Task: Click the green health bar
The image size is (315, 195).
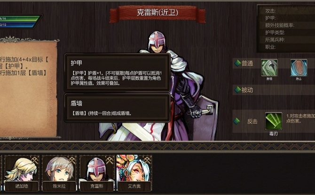Action: 20,18
